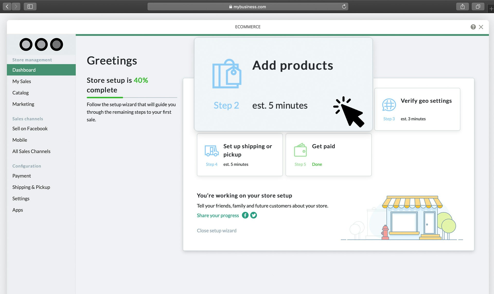Click the 40% completion text
This screenshot has width=494, height=294.
[x=141, y=80]
